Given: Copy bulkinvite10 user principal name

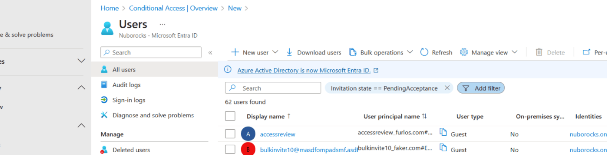Looking at the screenshot, I should coord(443,148).
